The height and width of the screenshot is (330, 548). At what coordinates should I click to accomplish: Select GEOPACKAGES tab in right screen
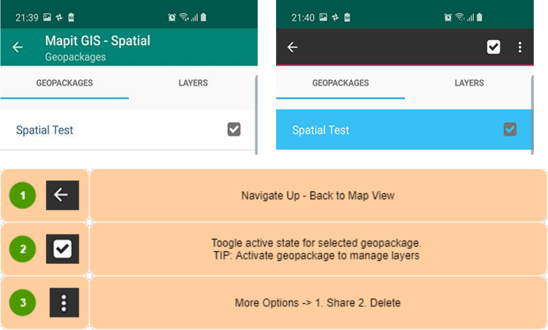340,83
